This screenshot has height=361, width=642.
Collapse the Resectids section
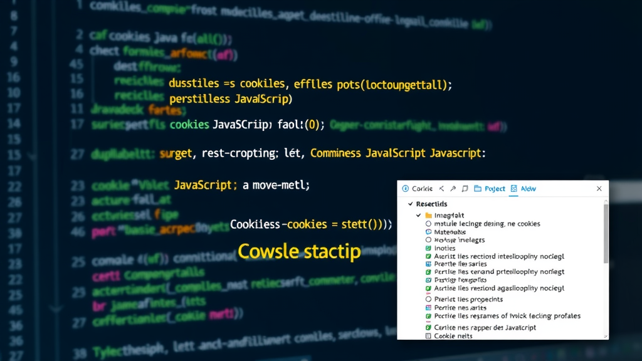tap(409, 204)
